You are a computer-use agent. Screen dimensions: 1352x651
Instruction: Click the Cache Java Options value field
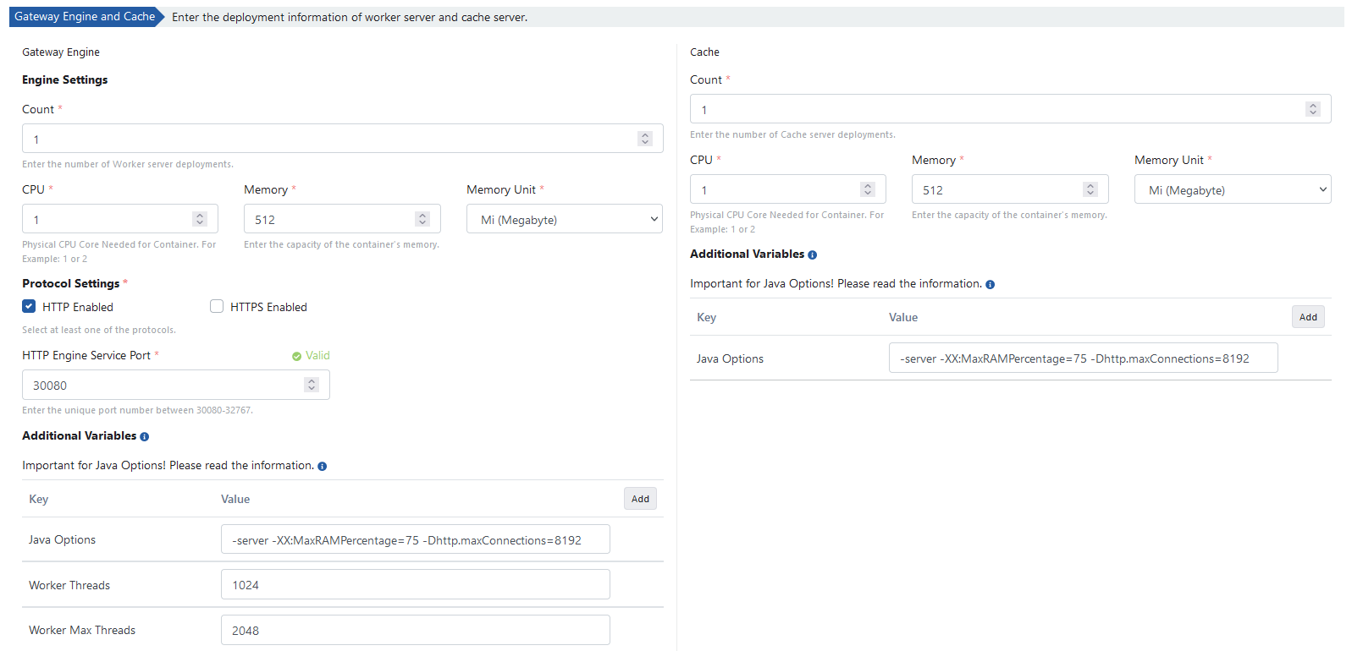1083,358
